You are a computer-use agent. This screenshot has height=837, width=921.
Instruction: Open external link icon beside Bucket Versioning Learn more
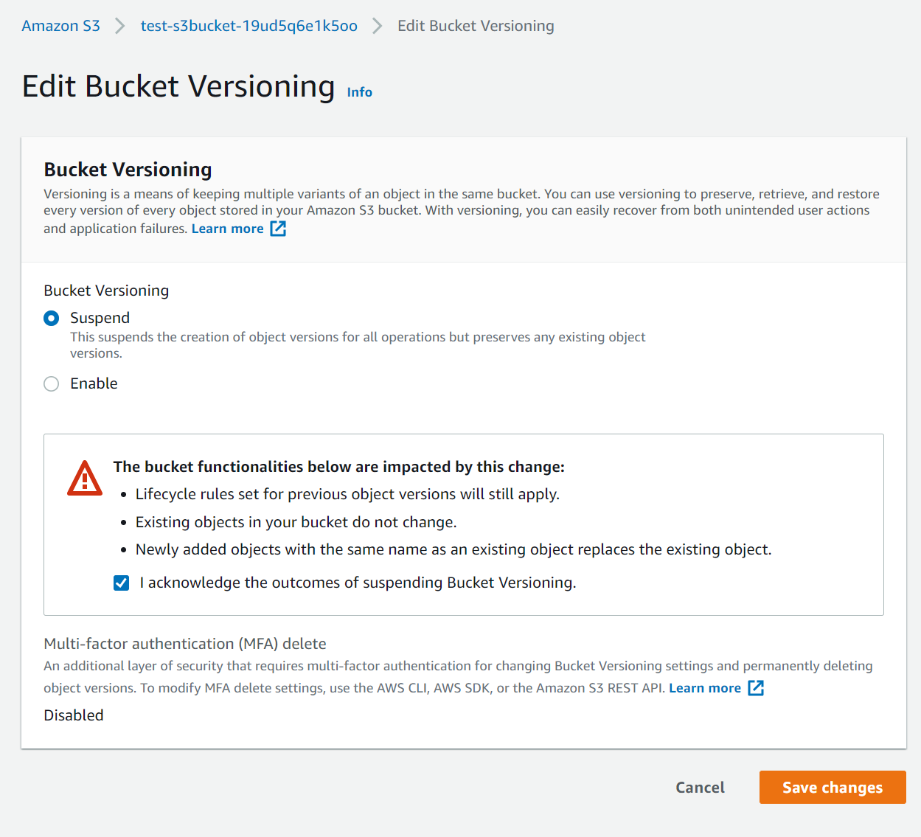coord(278,229)
